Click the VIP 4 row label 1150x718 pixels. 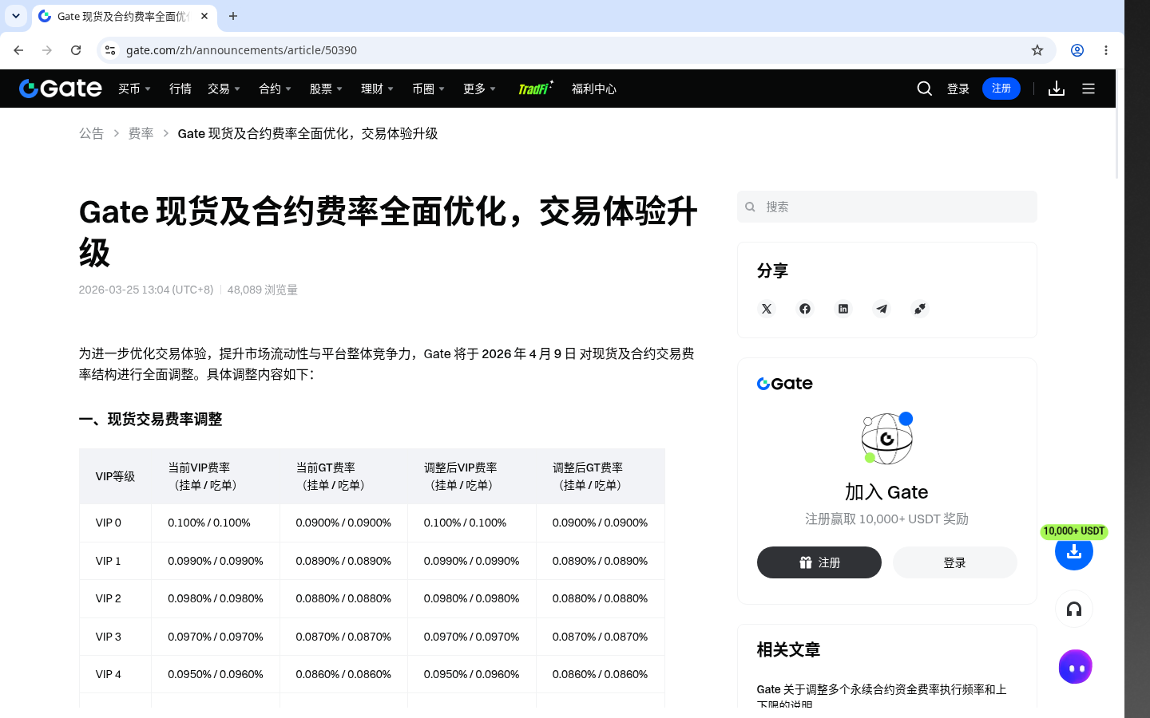(x=109, y=674)
